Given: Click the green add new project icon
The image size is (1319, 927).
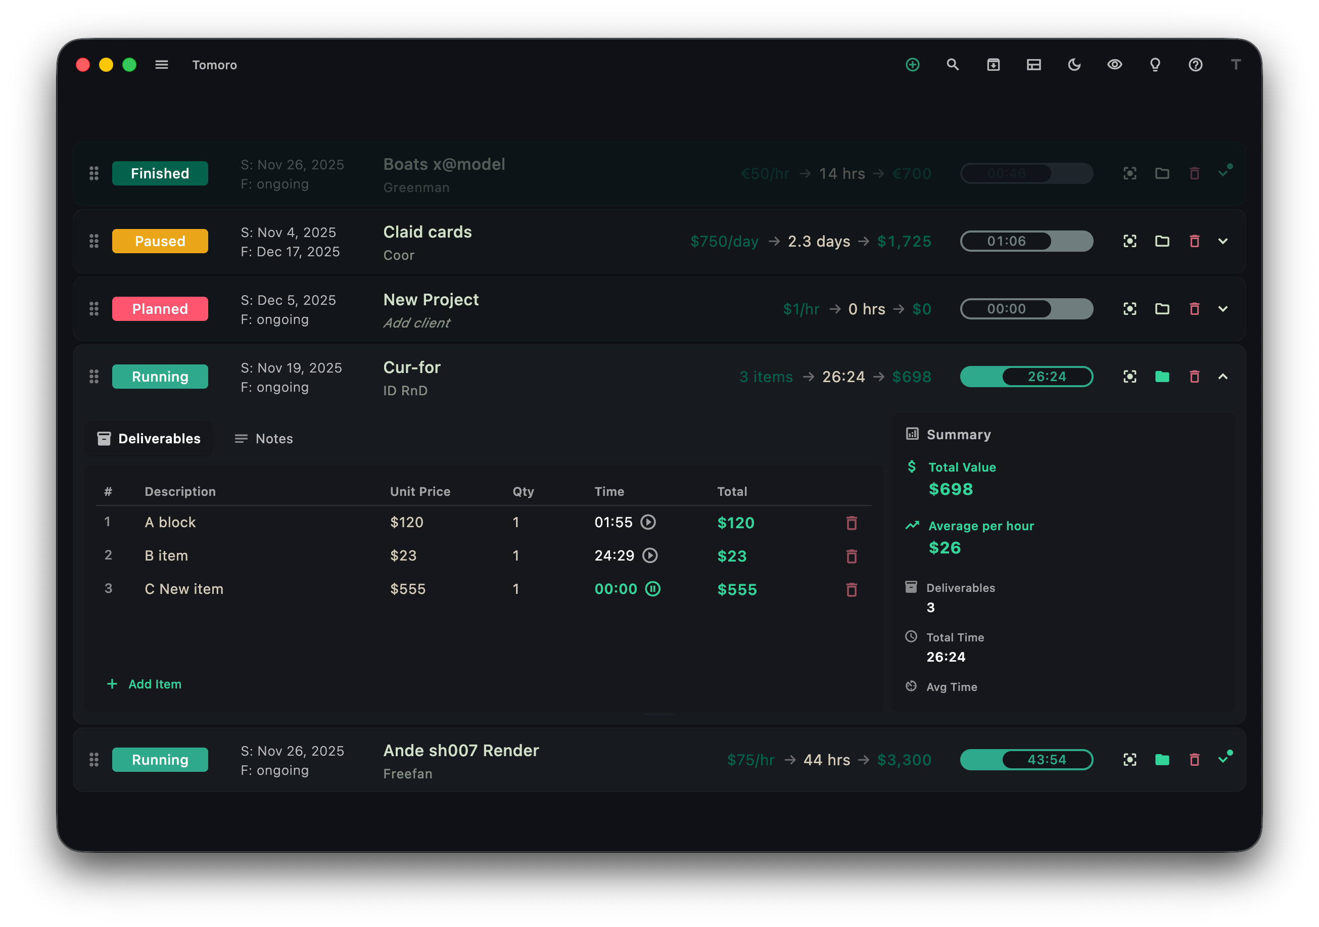Looking at the screenshot, I should coord(912,64).
